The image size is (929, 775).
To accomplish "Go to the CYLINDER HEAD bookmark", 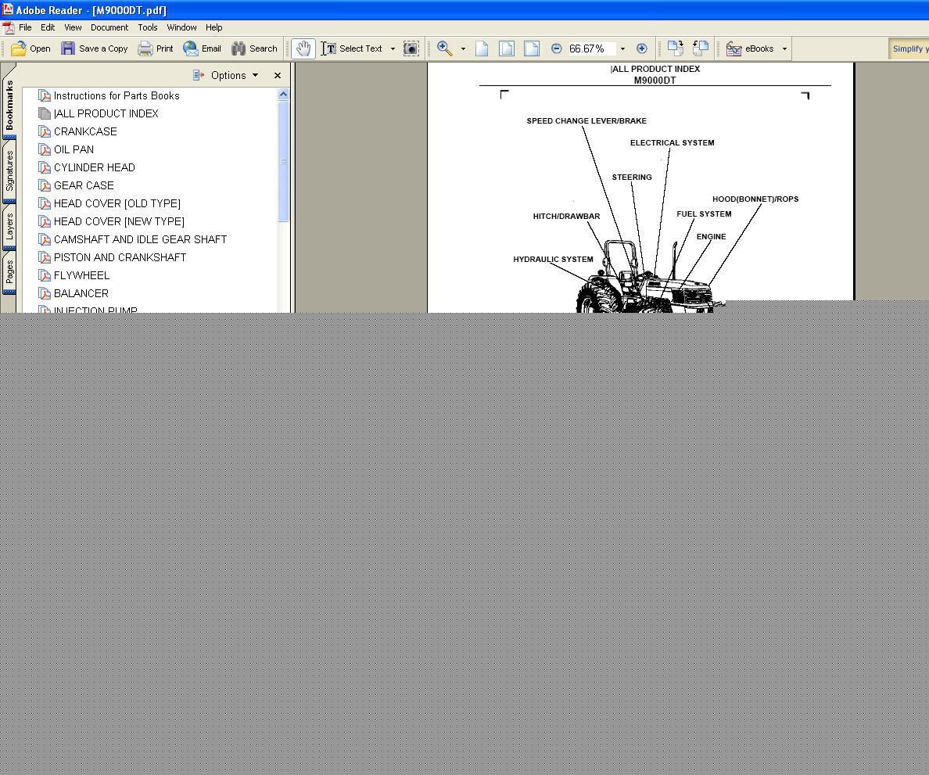I will coord(94,167).
